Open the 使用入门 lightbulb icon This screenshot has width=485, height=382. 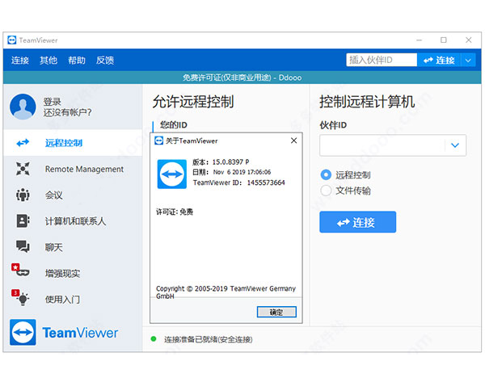coord(21,297)
